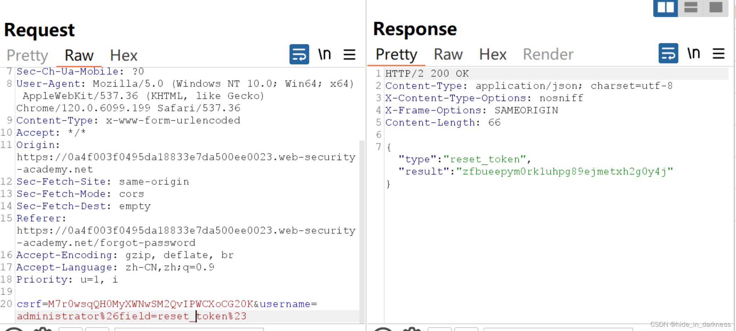Select the Request Raw tab
Image resolution: width=736 pixels, height=331 pixels.
tap(79, 55)
